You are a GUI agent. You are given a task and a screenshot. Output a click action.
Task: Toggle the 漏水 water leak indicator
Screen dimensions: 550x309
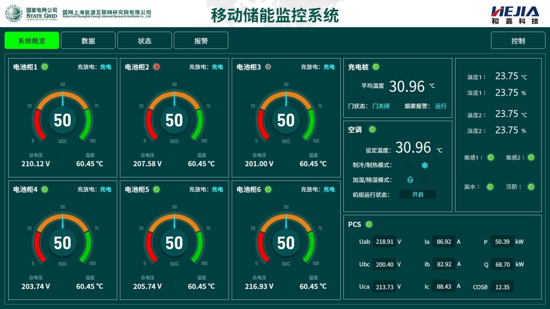[490, 186]
